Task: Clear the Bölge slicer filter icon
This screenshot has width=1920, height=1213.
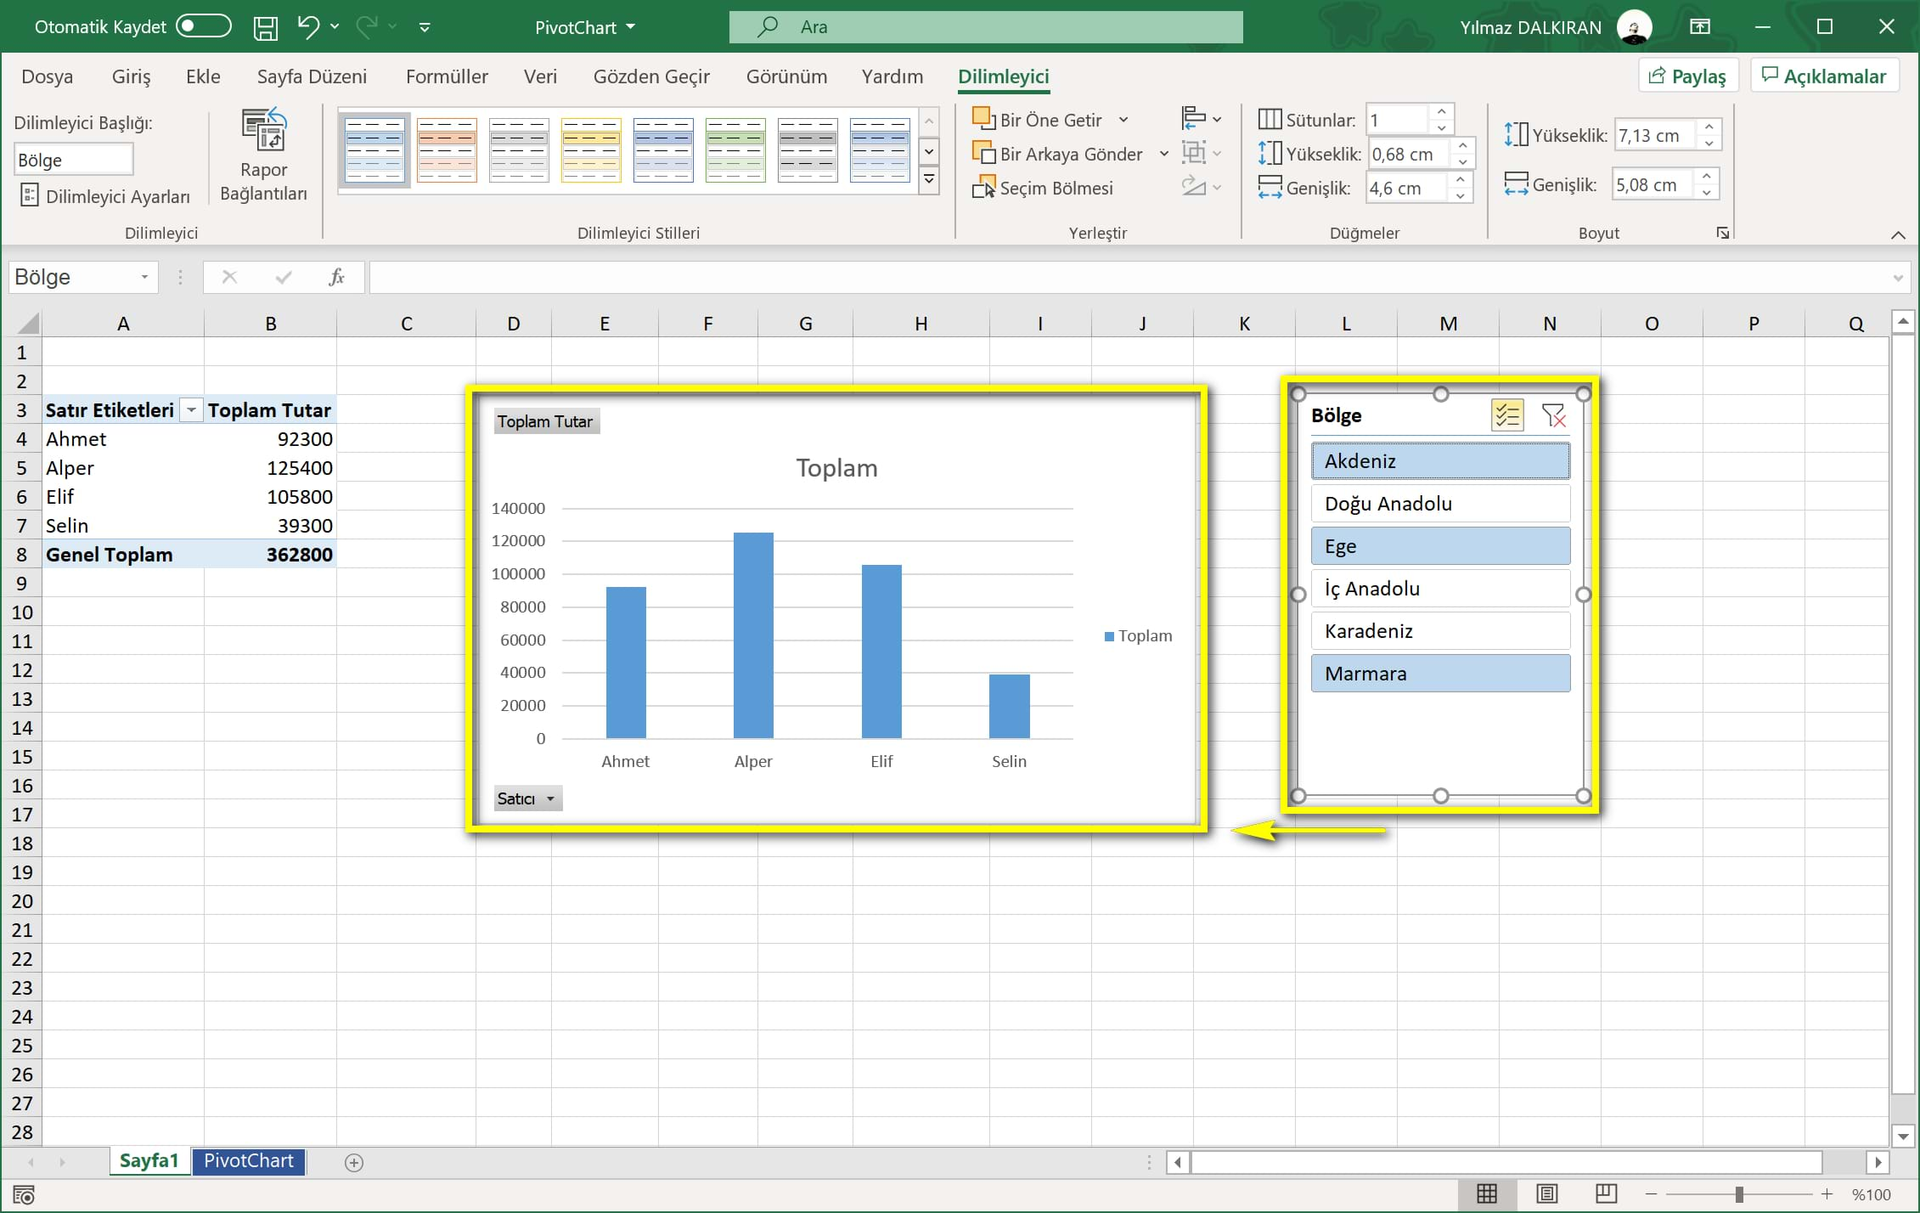Action: (x=1553, y=415)
